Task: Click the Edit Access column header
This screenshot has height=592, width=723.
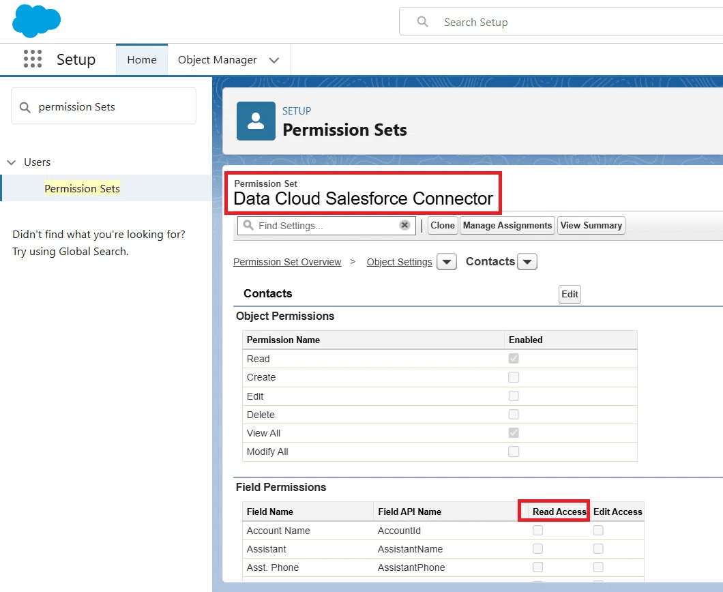Action: [x=617, y=512]
